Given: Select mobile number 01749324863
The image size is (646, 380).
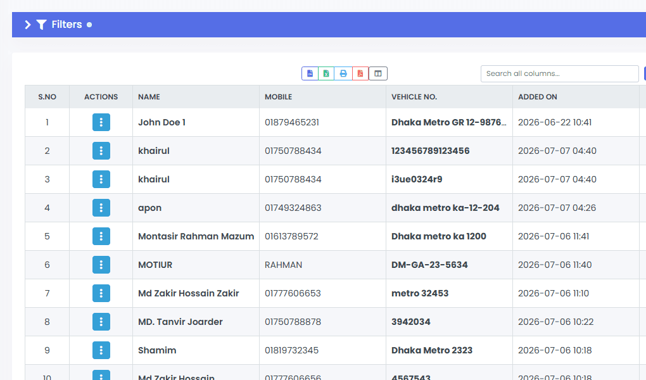Looking at the screenshot, I should tap(293, 208).
